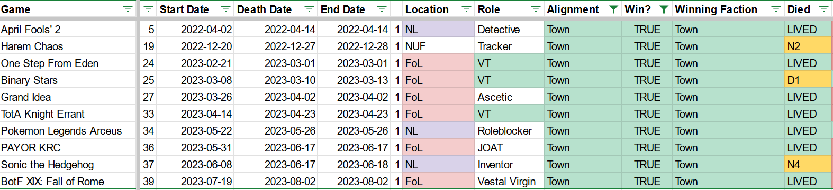The image size is (833, 190).
Task: Open the Winning Faction filter icon
Action: (x=776, y=9)
